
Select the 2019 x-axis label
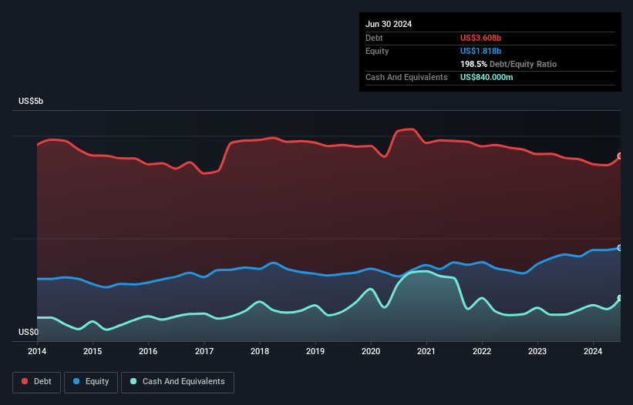click(315, 351)
